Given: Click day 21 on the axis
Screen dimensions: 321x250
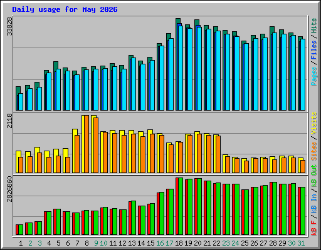Looking at the screenshot, I should tap(207, 243).
